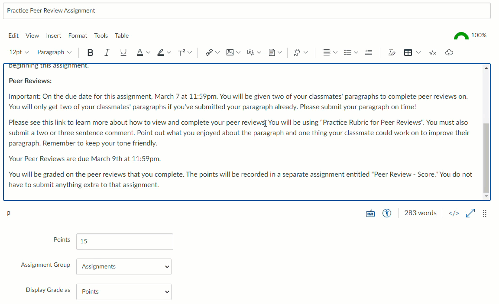This screenshot has height=304, width=499.
Task: Expand the list options arrow
Action: [356, 52]
